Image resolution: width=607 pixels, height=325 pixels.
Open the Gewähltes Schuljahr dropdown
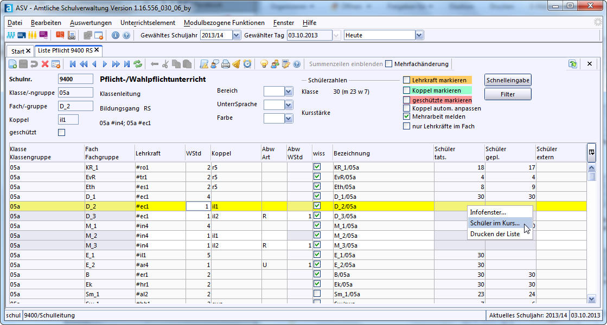[236, 35]
